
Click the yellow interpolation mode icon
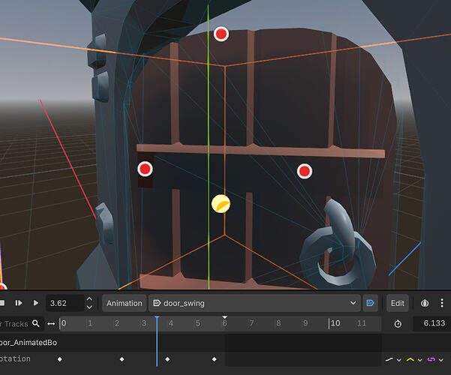[x=410, y=359]
